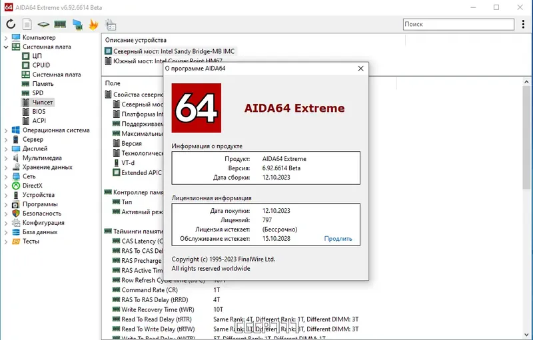Click the Сеть network icon

click(16, 176)
